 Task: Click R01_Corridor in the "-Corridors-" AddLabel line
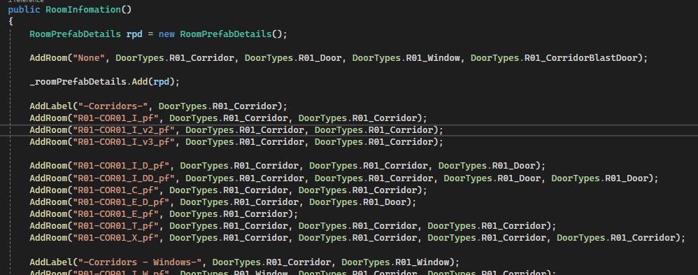point(245,106)
